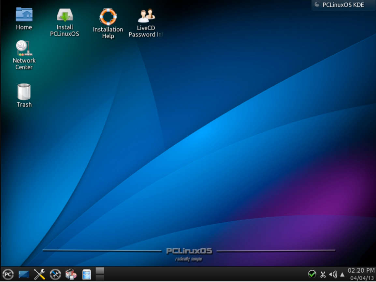Image resolution: width=376 pixels, height=282 pixels.
Task: Open the file manager from the taskbar
Action: pos(86,274)
